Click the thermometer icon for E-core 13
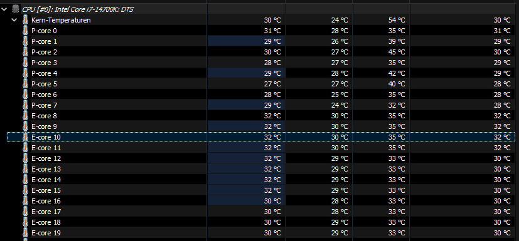The height and width of the screenshot is (241, 519). [x=26, y=169]
